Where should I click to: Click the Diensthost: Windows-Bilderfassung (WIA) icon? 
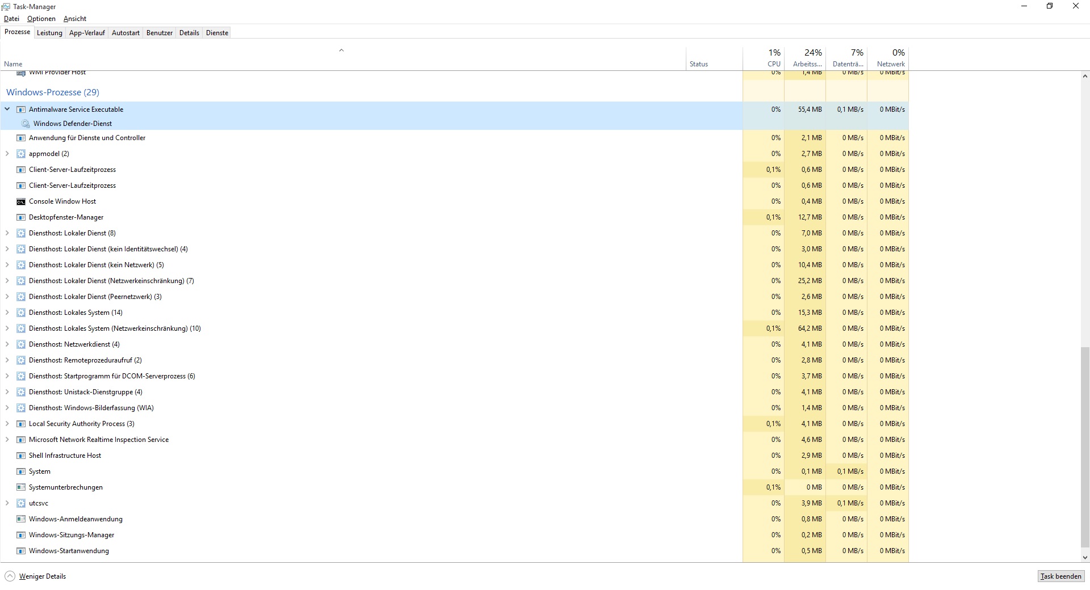tap(21, 408)
